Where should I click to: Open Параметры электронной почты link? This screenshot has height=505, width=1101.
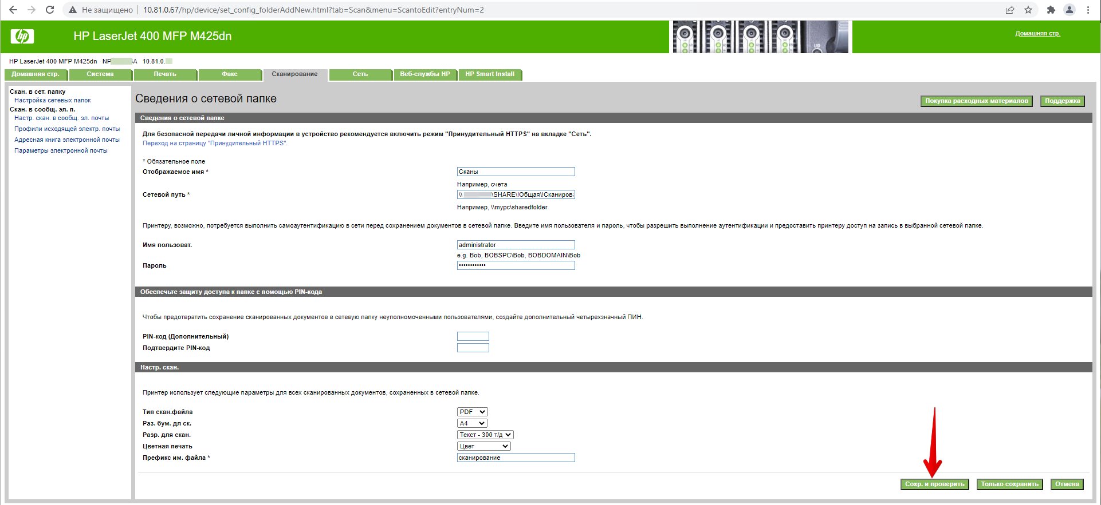61,150
